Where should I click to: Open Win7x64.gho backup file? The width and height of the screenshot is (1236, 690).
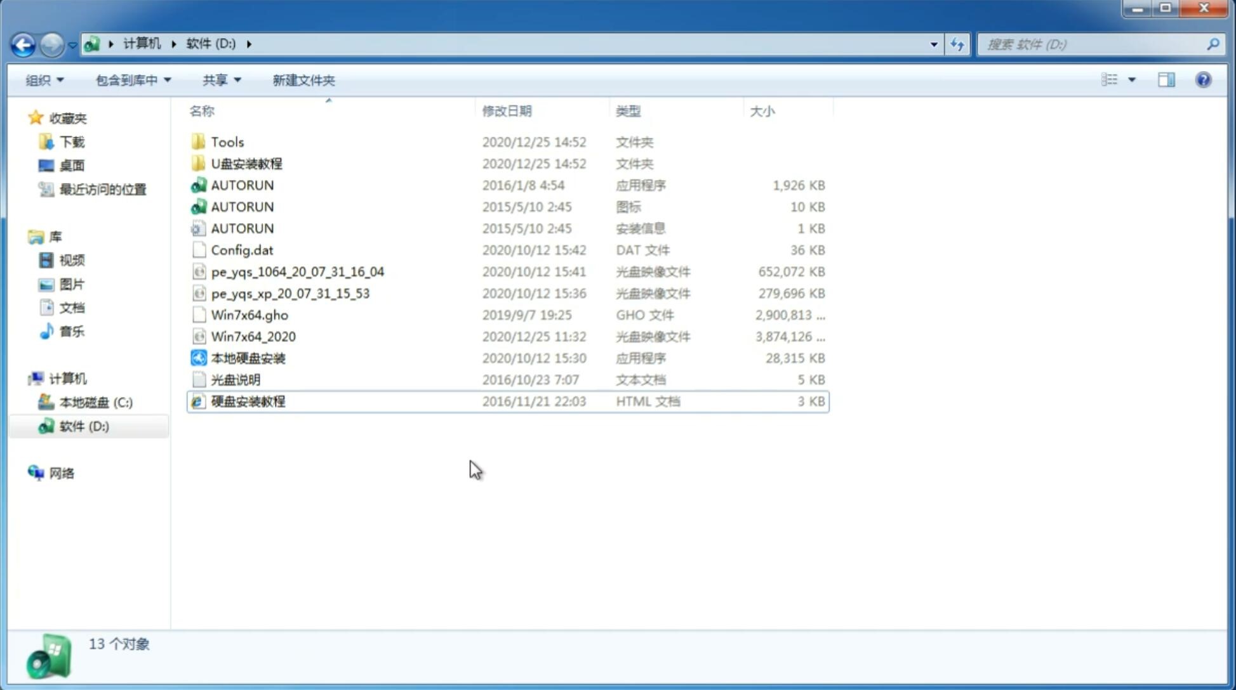click(250, 315)
